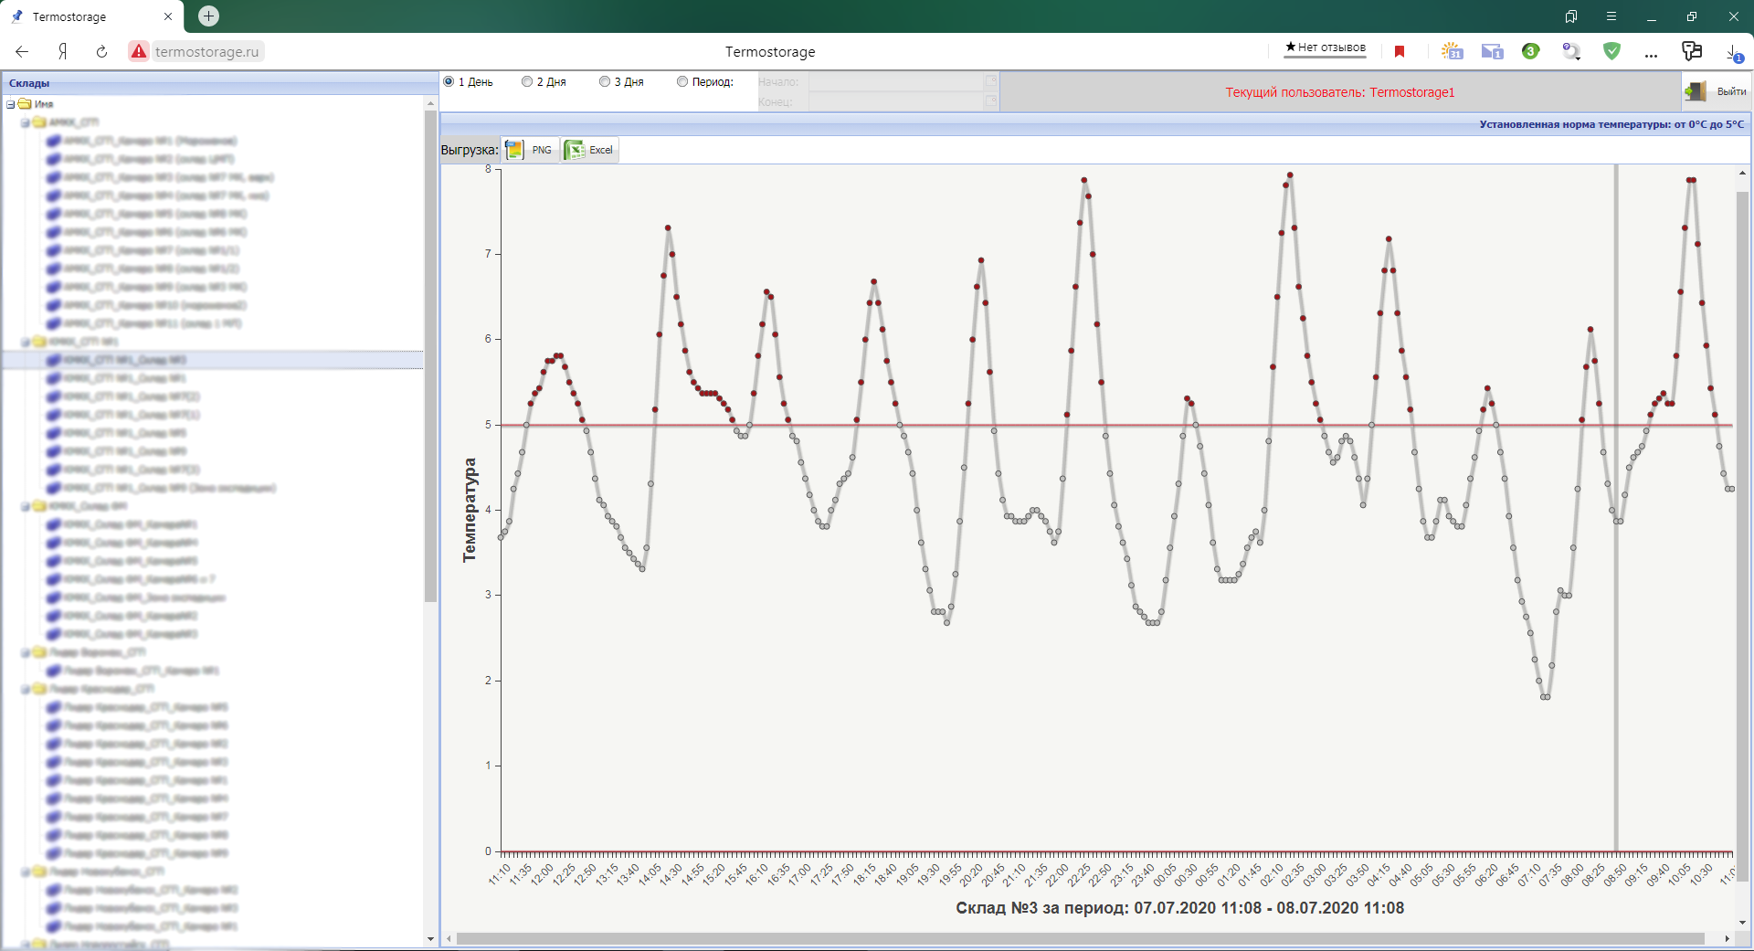Image resolution: width=1754 pixels, height=951 pixels.
Task: Click the Выйти logout door icon
Action: coord(1696,91)
